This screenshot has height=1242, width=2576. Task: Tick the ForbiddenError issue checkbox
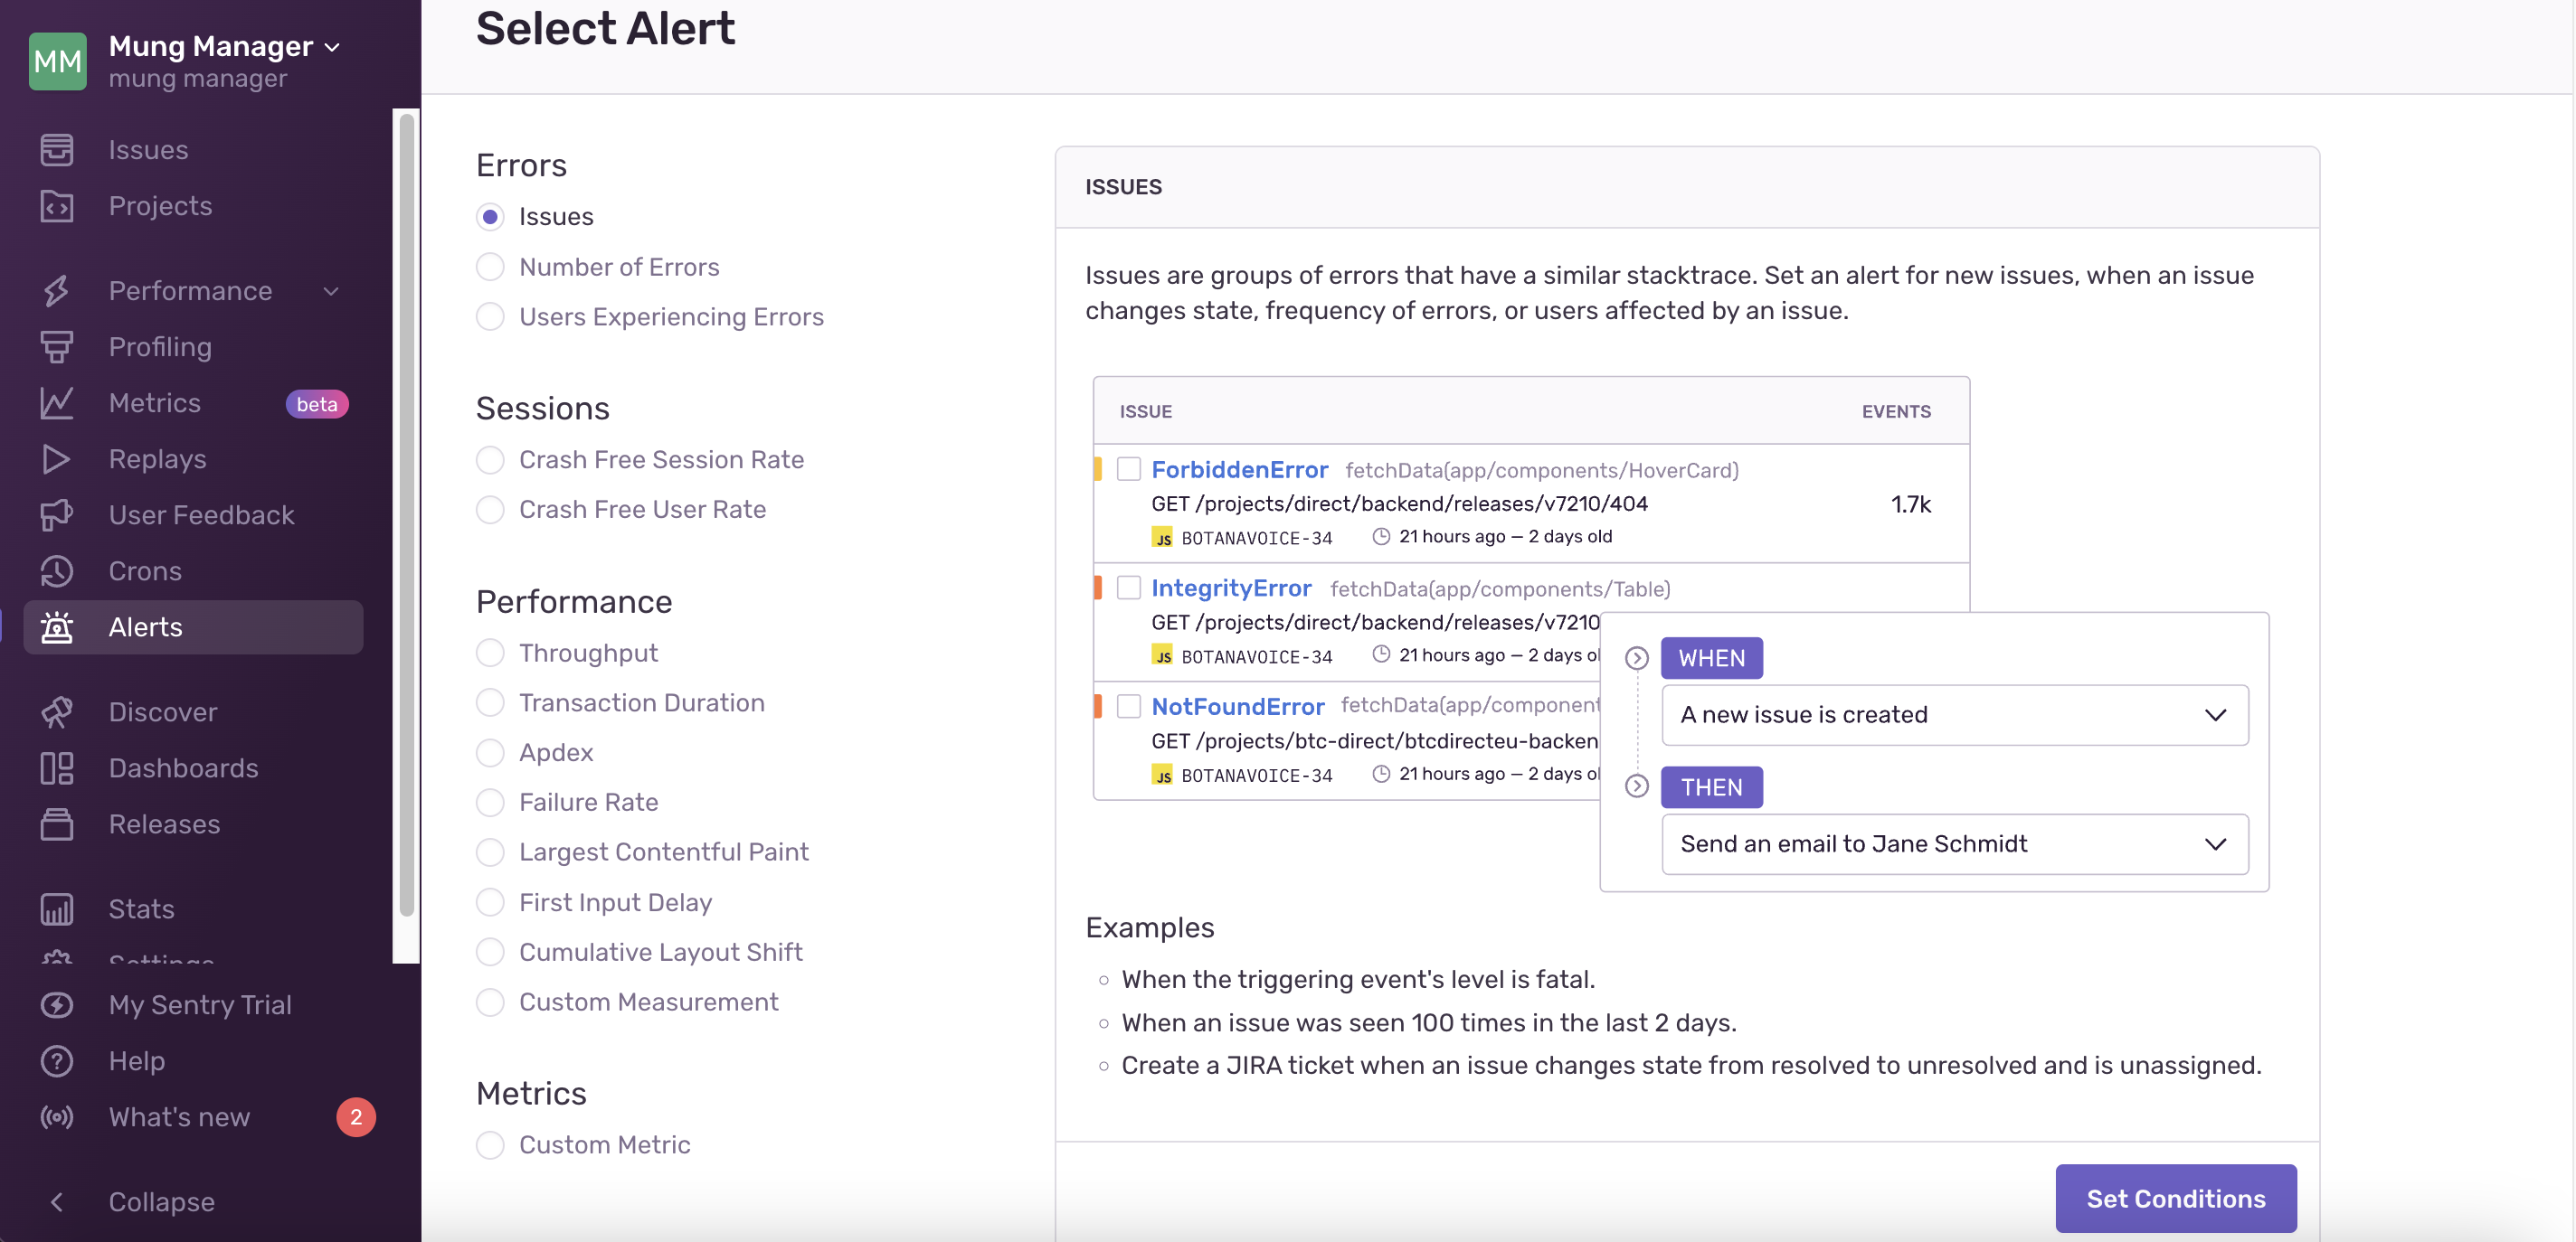[1129, 468]
